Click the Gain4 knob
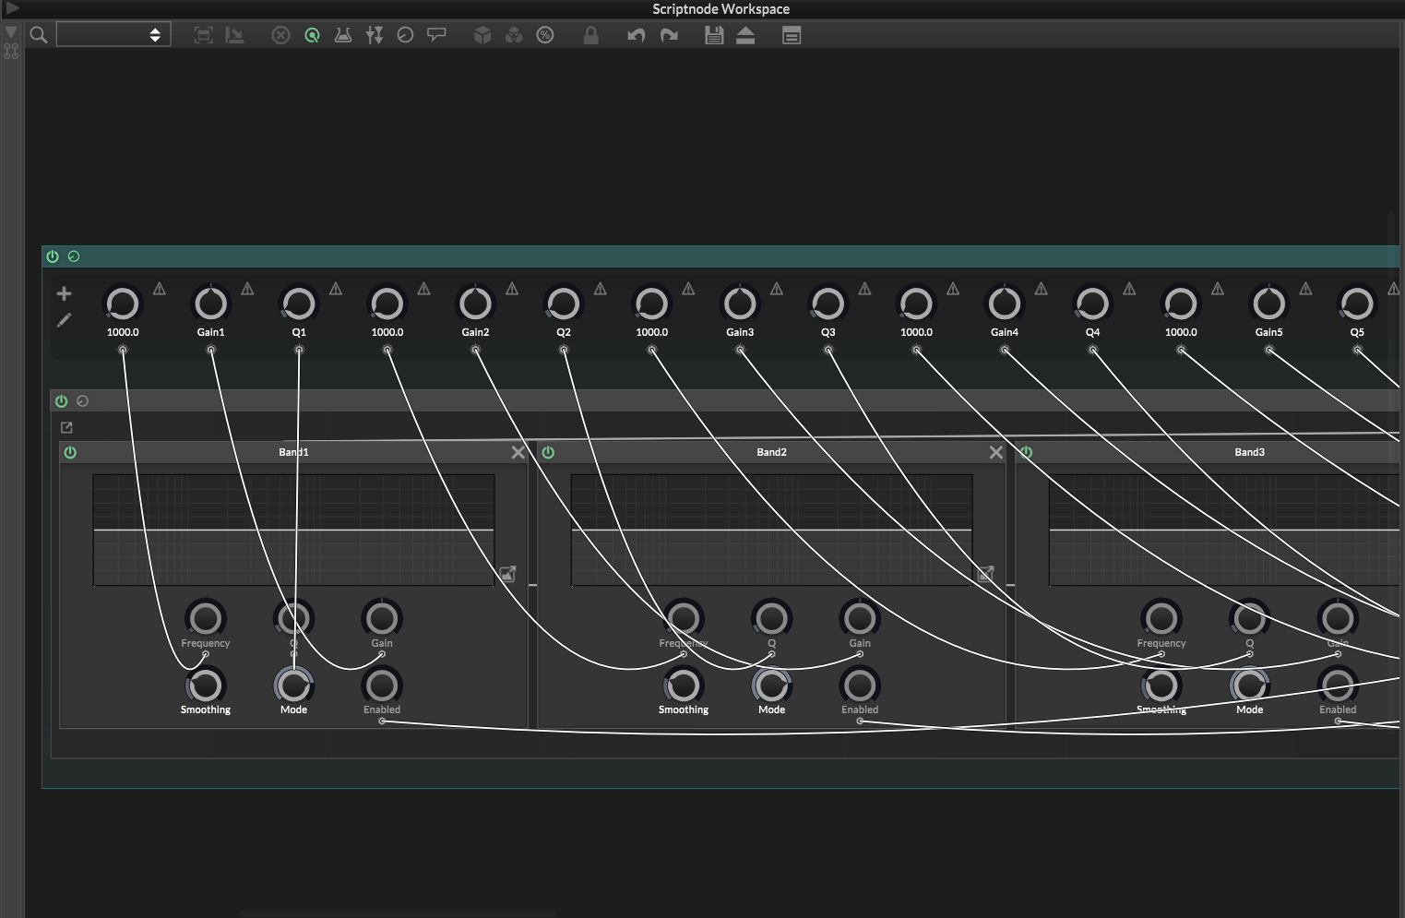Image resolution: width=1405 pixels, height=918 pixels. pyautogui.click(x=1005, y=304)
